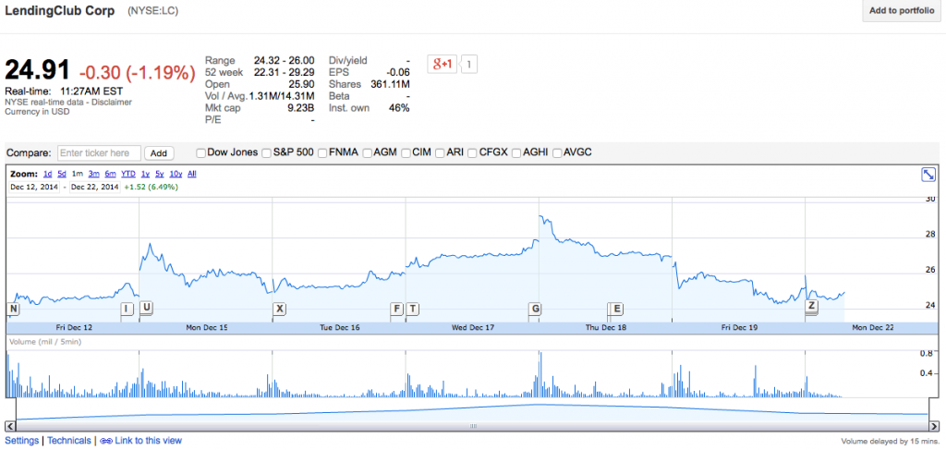Expand chart to full screen icon
The width and height of the screenshot is (946, 450).
(928, 175)
